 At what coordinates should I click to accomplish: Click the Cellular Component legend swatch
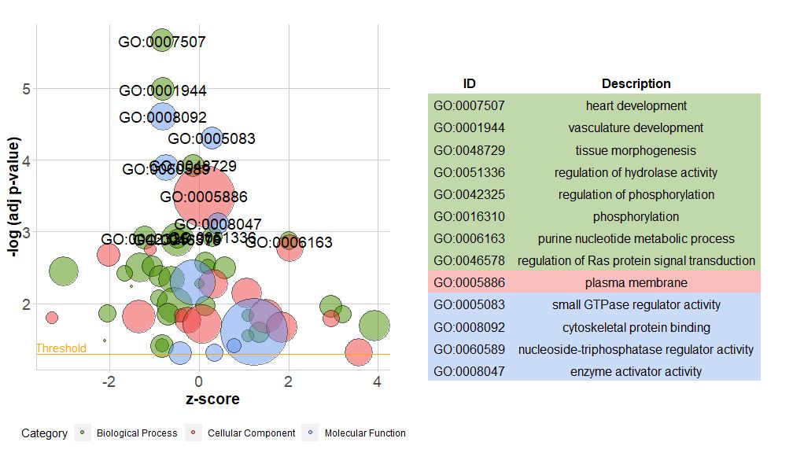[x=193, y=433]
